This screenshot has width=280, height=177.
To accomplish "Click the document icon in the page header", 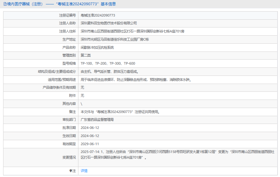I will [5, 4].
